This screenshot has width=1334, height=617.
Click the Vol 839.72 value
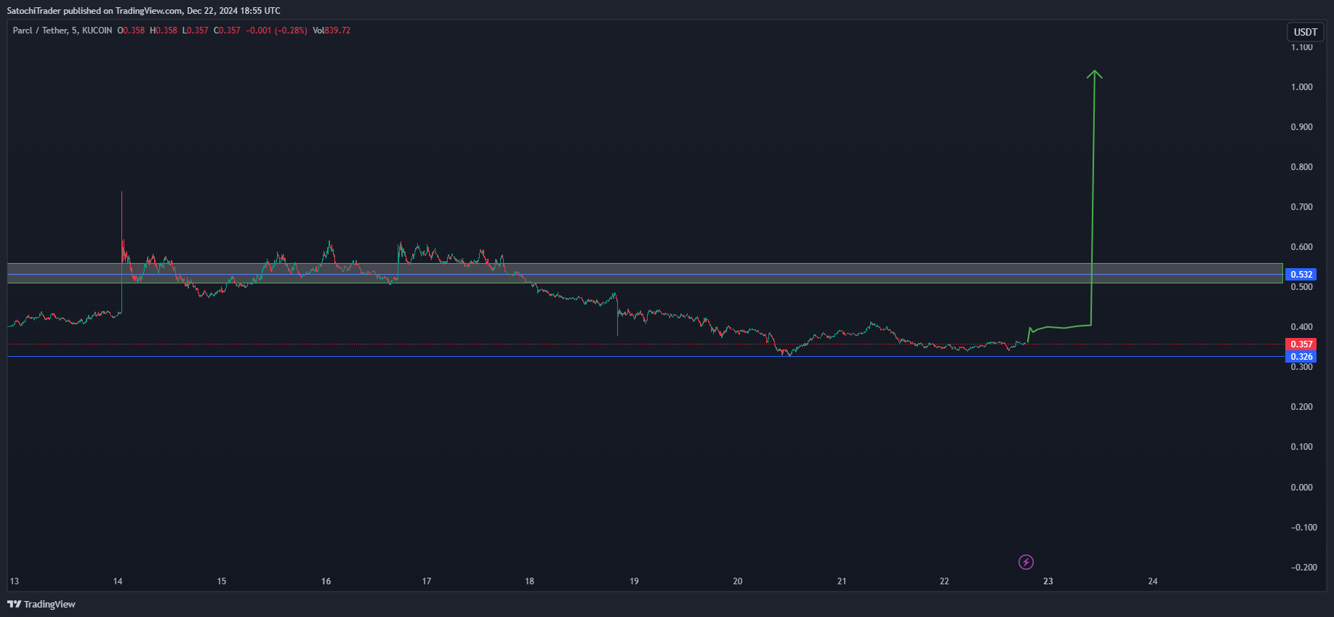pos(332,31)
